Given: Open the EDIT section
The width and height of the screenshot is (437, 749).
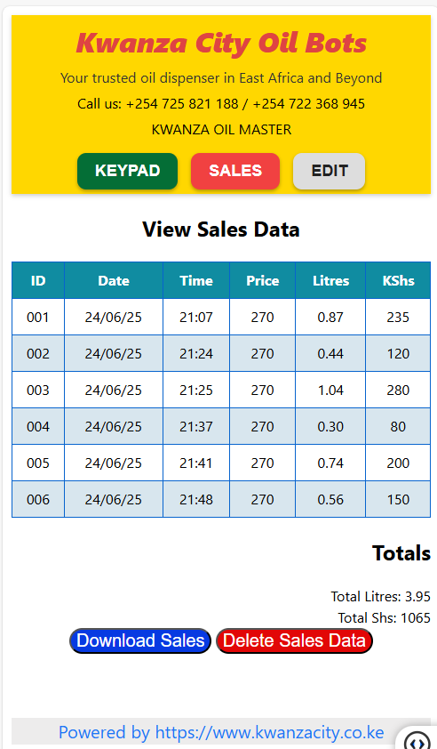Looking at the screenshot, I should point(330,171).
